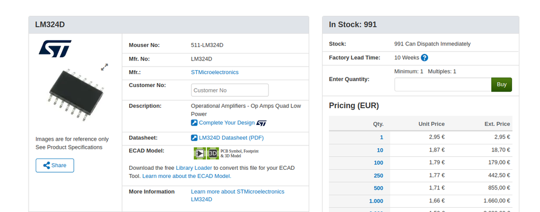Share this product via Share button
This screenshot has height=212, width=540.
click(x=55, y=165)
